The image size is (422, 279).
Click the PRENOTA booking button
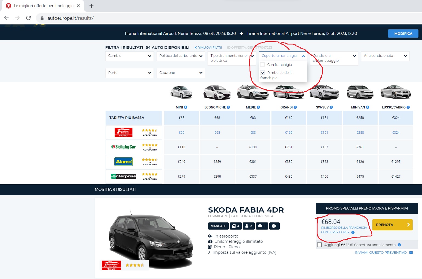392,225
